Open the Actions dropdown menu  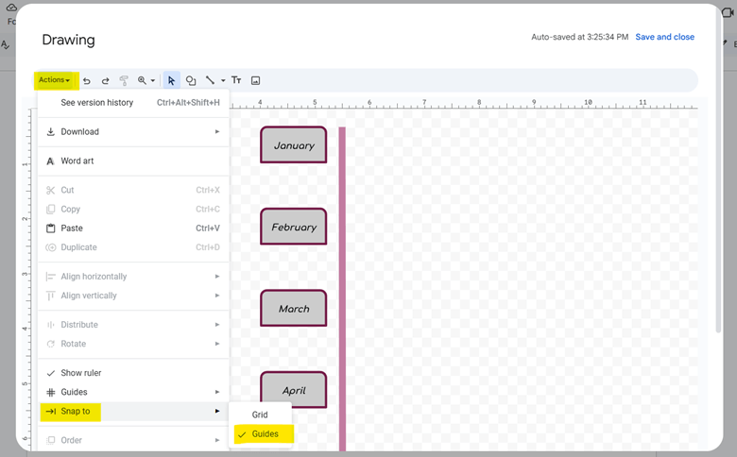click(x=54, y=80)
